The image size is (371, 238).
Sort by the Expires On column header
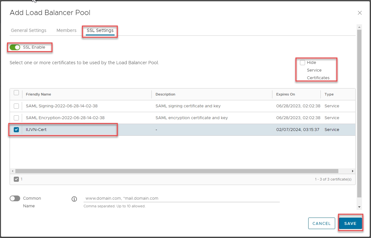coord(286,94)
